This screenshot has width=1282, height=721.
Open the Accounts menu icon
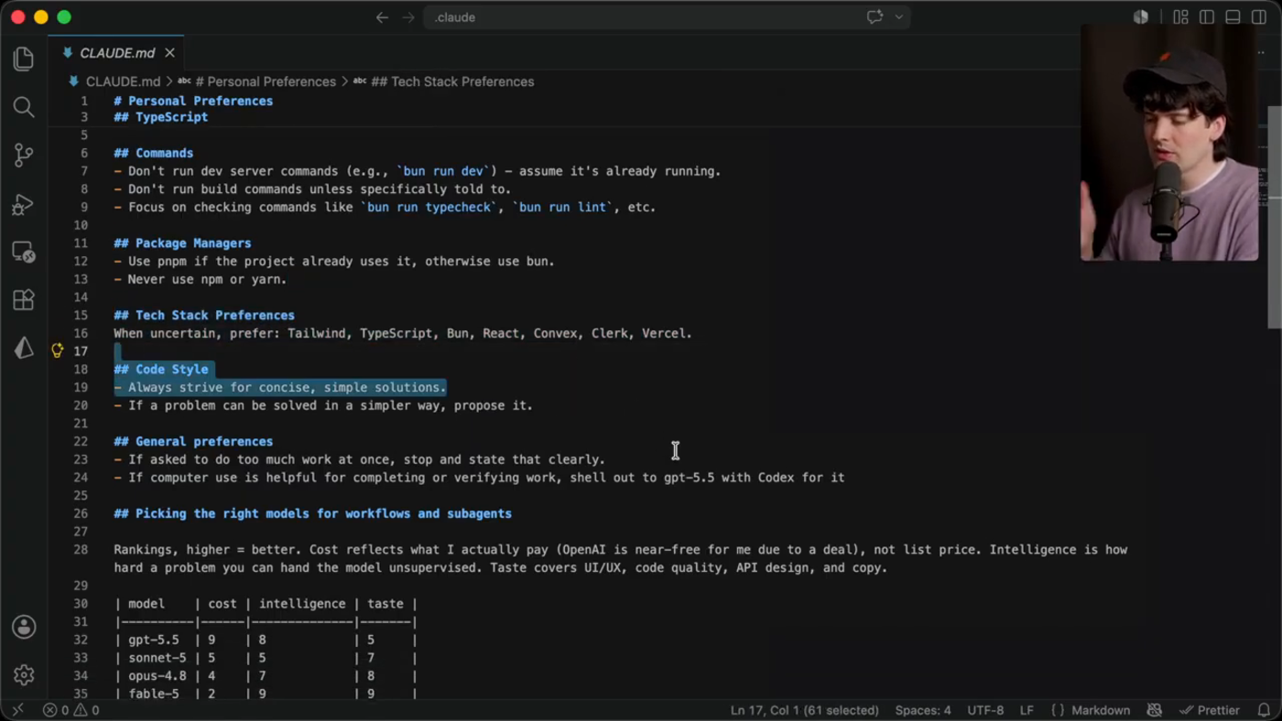tap(24, 627)
